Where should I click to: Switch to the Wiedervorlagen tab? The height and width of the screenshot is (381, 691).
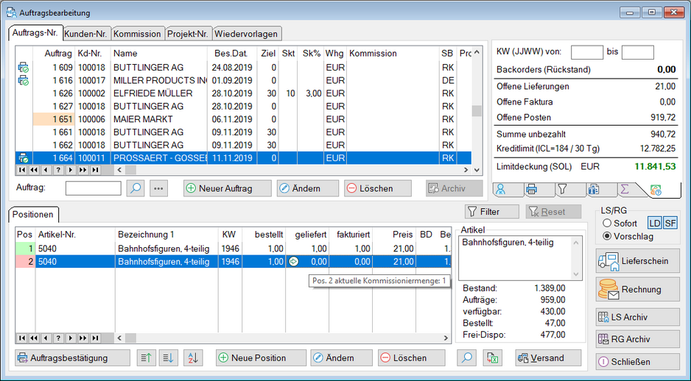[247, 34]
